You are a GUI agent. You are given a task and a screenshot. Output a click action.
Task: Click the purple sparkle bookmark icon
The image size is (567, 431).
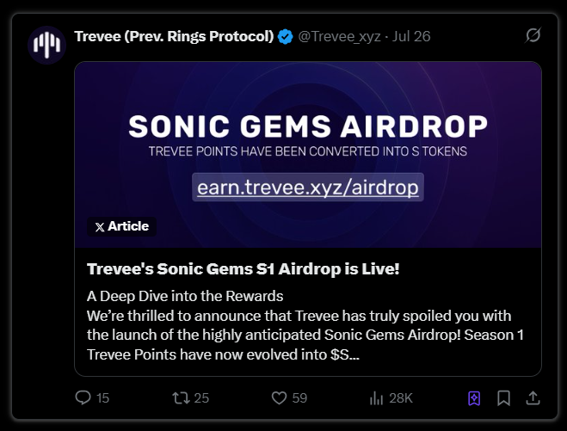pyautogui.click(x=473, y=397)
